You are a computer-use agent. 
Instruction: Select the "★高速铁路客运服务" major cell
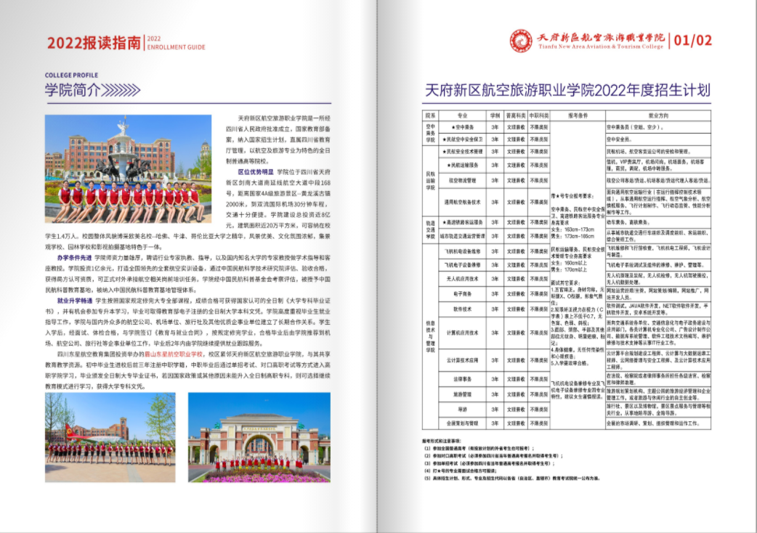click(x=463, y=222)
